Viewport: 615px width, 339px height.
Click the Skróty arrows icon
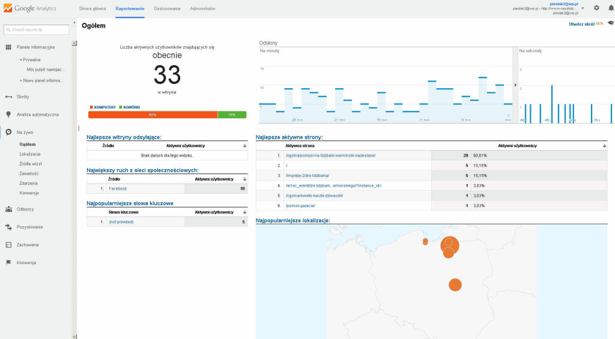8,97
